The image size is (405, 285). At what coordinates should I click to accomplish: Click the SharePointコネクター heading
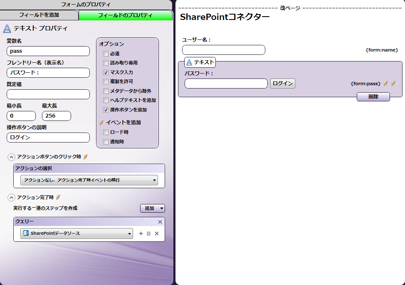[x=225, y=17]
